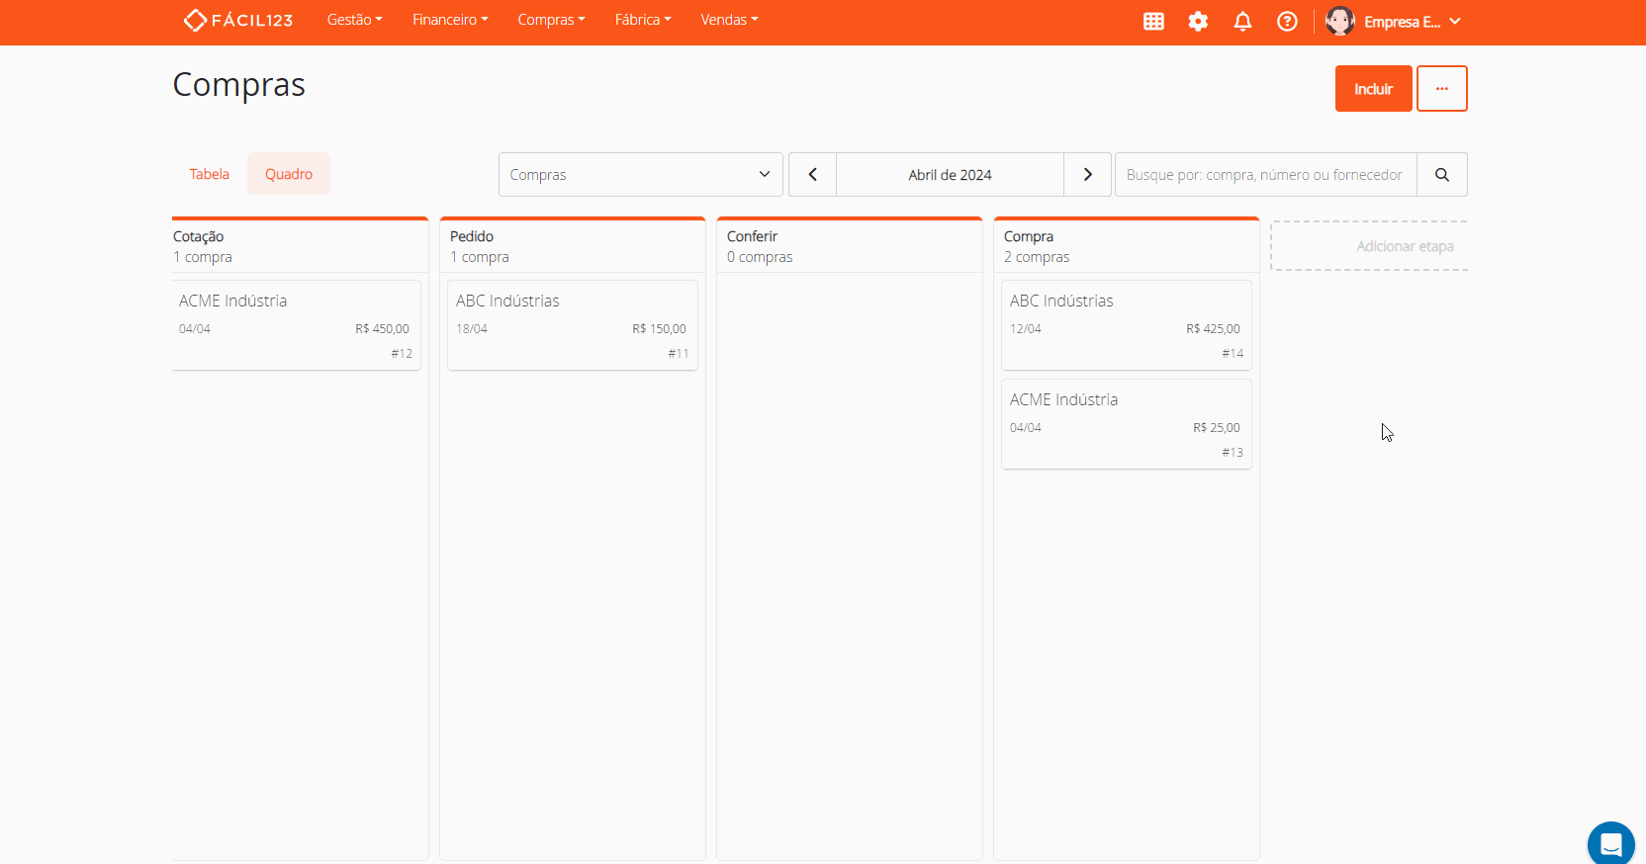The width and height of the screenshot is (1646, 864).
Task: Open settings gear icon
Action: (x=1198, y=21)
